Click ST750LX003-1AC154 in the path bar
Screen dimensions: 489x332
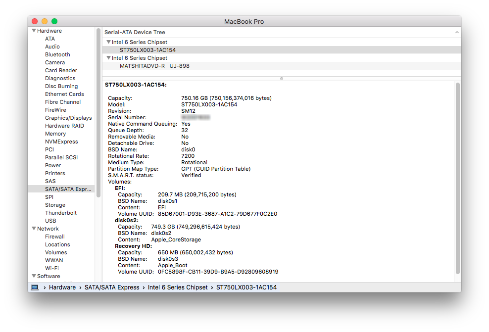(x=246, y=287)
